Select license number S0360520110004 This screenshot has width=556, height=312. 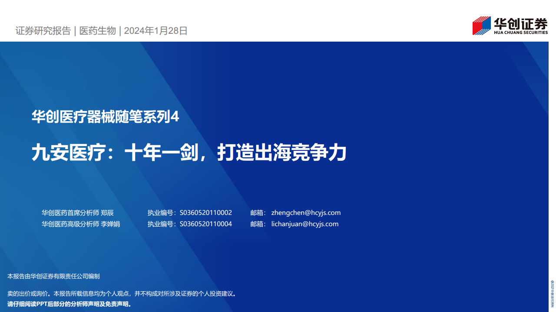pos(206,224)
